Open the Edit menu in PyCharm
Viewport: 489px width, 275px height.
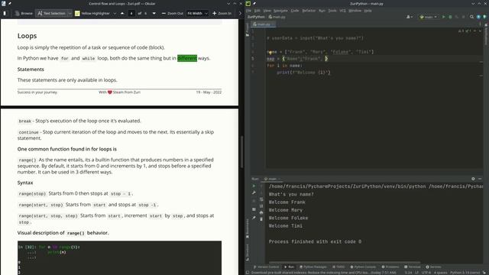257,11
